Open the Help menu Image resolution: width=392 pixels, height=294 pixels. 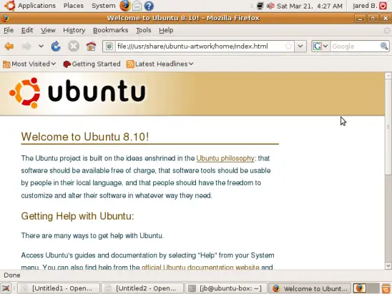pyautogui.click(x=166, y=30)
